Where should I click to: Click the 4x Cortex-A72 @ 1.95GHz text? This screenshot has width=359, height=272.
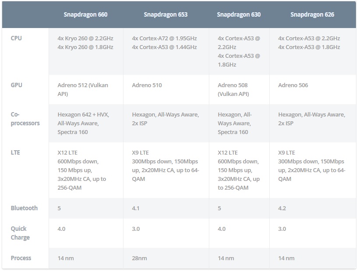(x=164, y=38)
